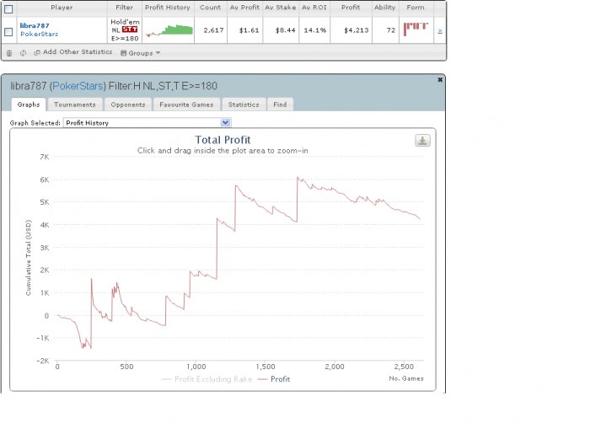Image resolution: width=590 pixels, height=439 pixels.
Task: Click the Profit column header
Action: point(351,7)
